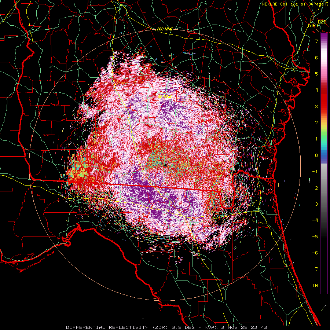Click the [dB] units label

(x=313, y=25)
